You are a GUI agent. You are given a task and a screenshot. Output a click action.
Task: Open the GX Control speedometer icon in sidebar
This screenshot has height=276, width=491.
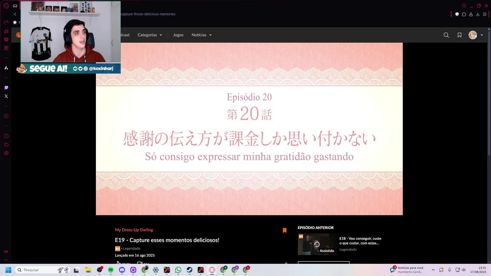[x=6, y=23]
